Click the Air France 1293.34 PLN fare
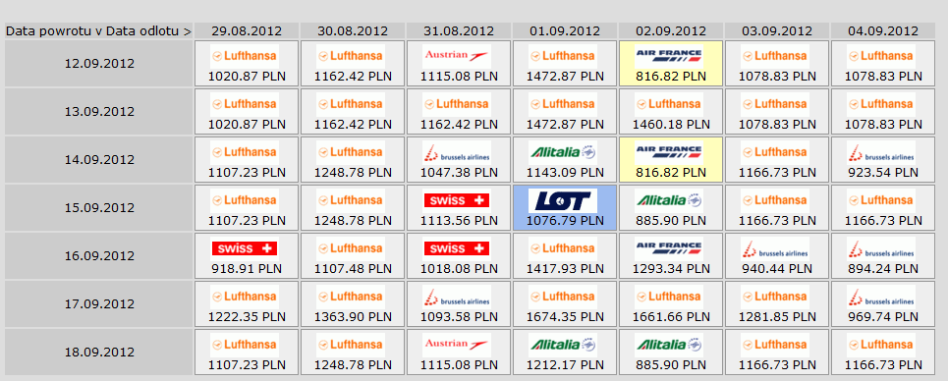The image size is (948, 381). pyautogui.click(x=671, y=256)
